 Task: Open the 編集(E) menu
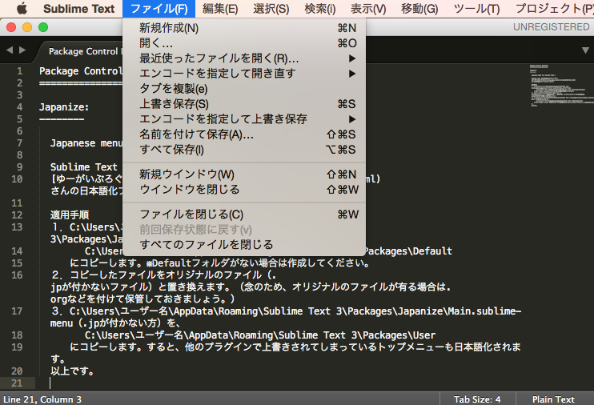(220, 8)
